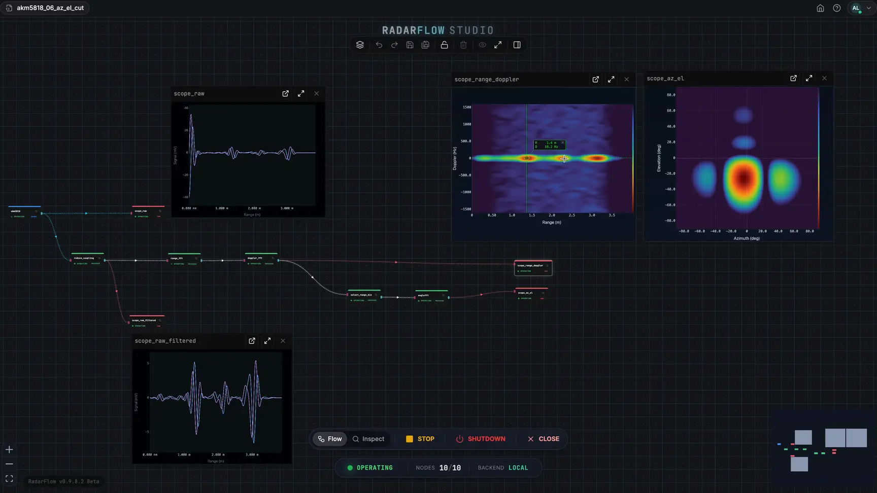Pop out the scope_raw_filtered panel
Screen dimensions: 877x493
[252, 341]
